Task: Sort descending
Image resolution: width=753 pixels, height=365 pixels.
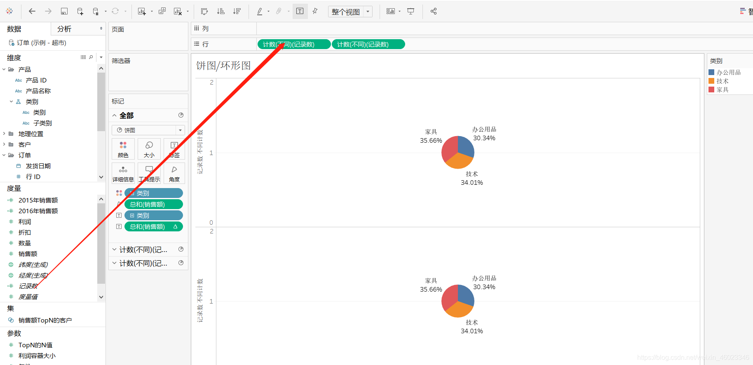Action: click(237, 11)
